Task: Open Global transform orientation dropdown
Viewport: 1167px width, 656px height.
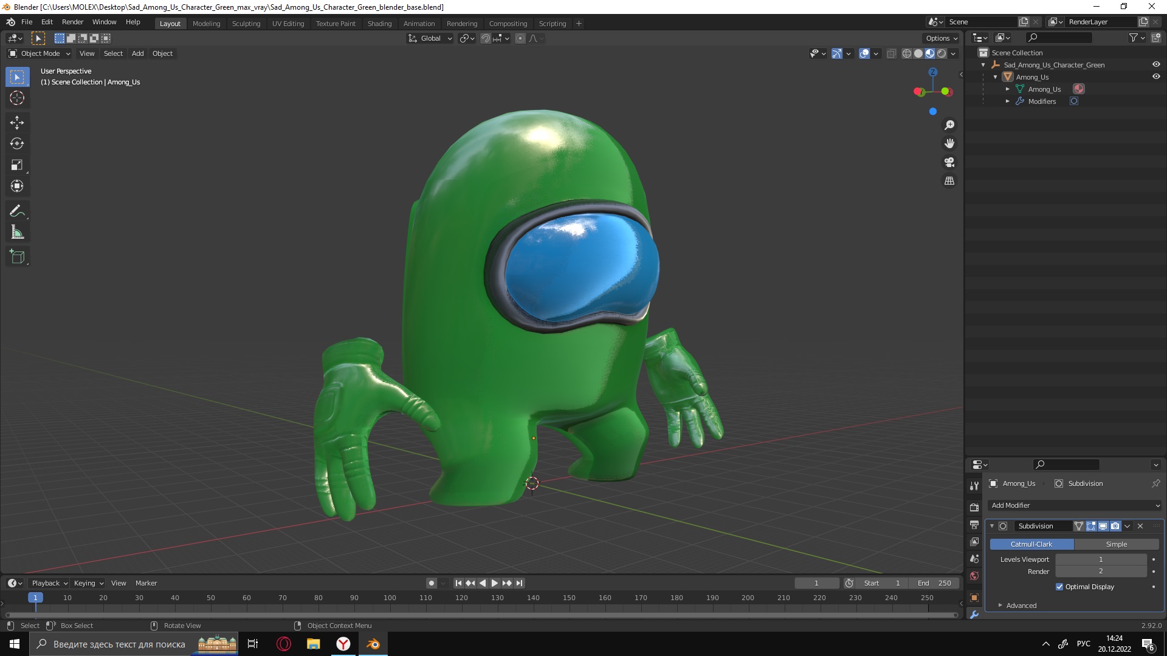Action: point(430,38)
